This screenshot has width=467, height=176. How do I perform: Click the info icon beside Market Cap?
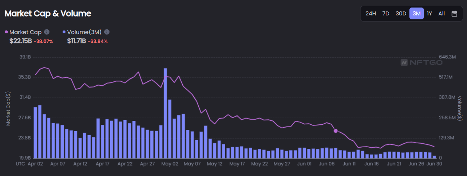point(47,32)
